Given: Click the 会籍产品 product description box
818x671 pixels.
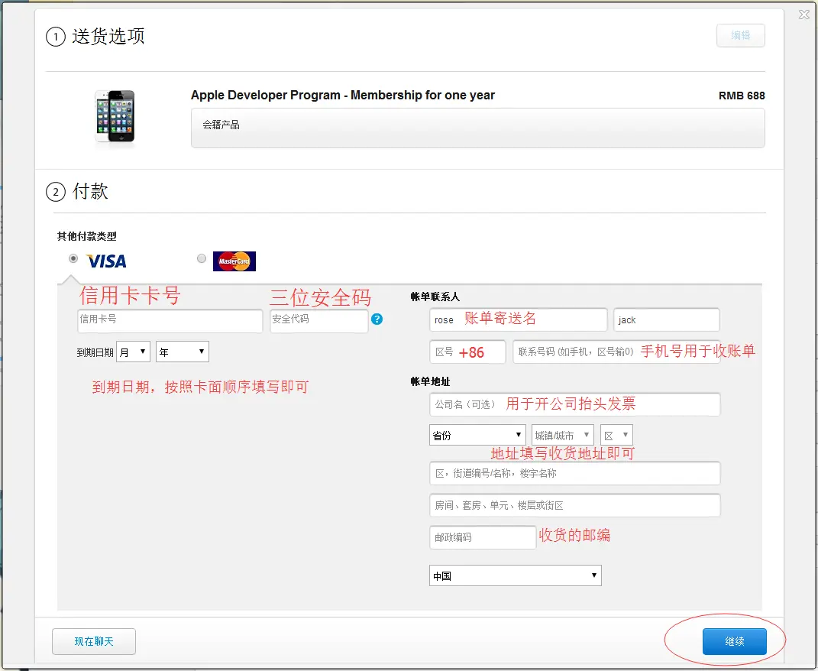Looking at the screenshot, I should pyautogui.click(x=478, y=128).
